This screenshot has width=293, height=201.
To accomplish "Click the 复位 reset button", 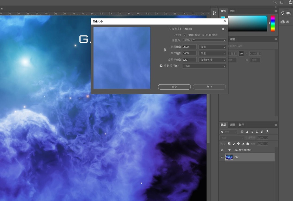I will 209,87.
